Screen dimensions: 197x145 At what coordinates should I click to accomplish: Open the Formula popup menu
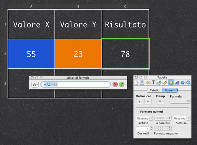[180, 101]
